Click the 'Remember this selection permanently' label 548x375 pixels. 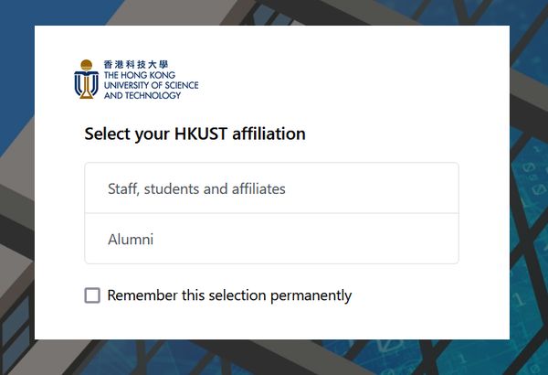[229, 295]
